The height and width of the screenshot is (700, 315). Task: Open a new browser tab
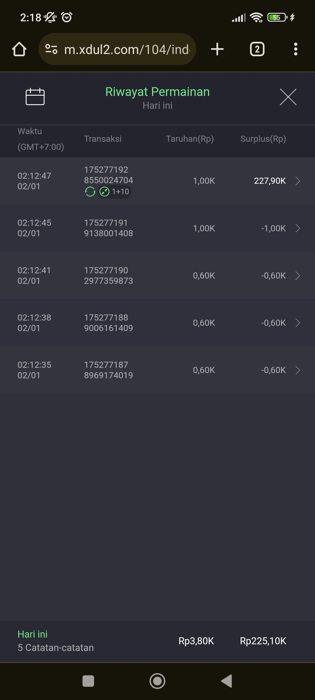(217, 49)
